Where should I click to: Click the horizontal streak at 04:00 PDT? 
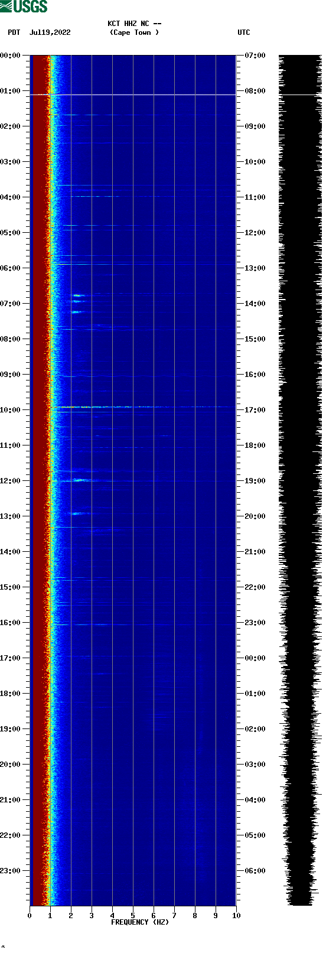(94, 196)
